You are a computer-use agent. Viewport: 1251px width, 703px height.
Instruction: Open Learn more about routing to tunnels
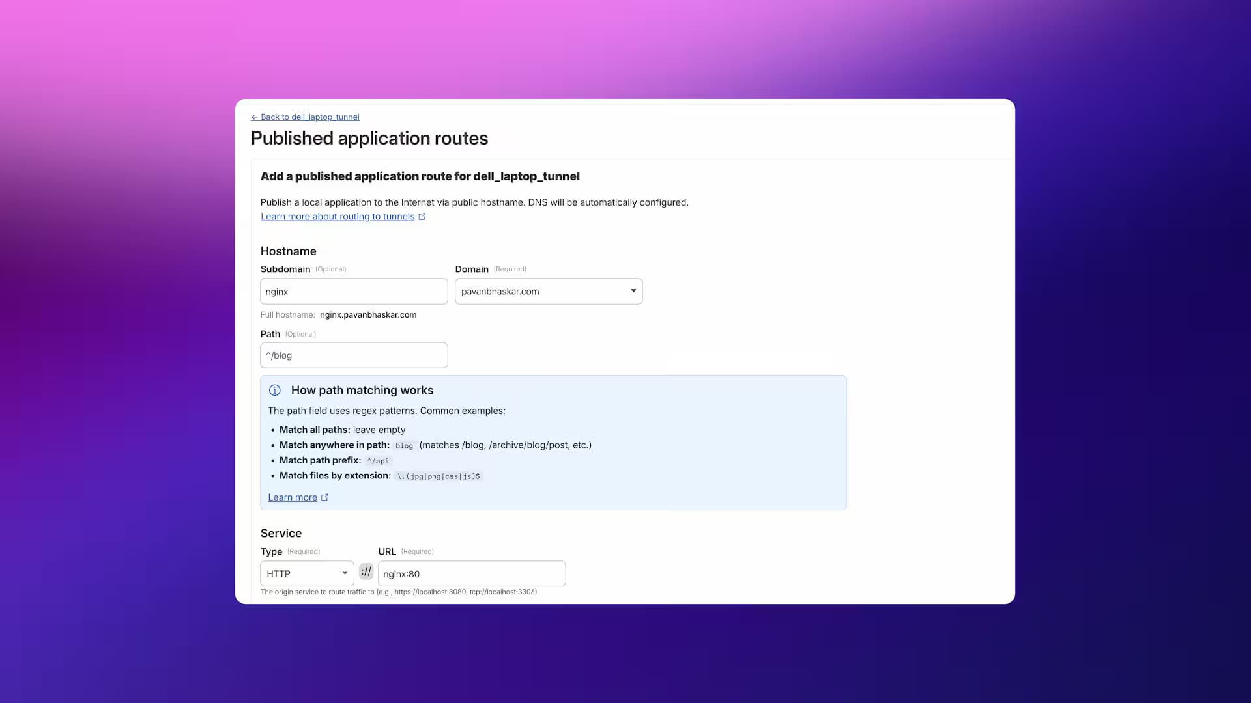337,217
